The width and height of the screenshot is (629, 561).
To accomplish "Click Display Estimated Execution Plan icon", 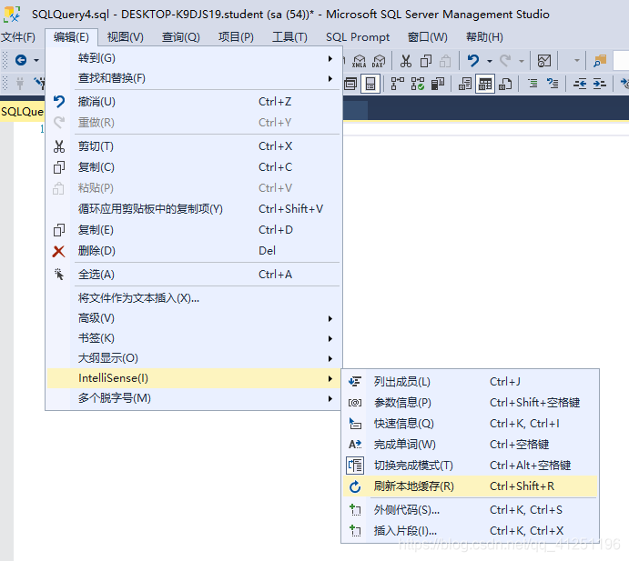I will (x=397, y=84).
